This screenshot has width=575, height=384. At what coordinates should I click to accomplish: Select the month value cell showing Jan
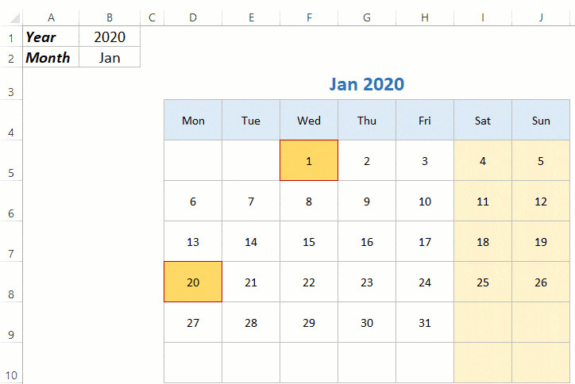click(110, 57)
